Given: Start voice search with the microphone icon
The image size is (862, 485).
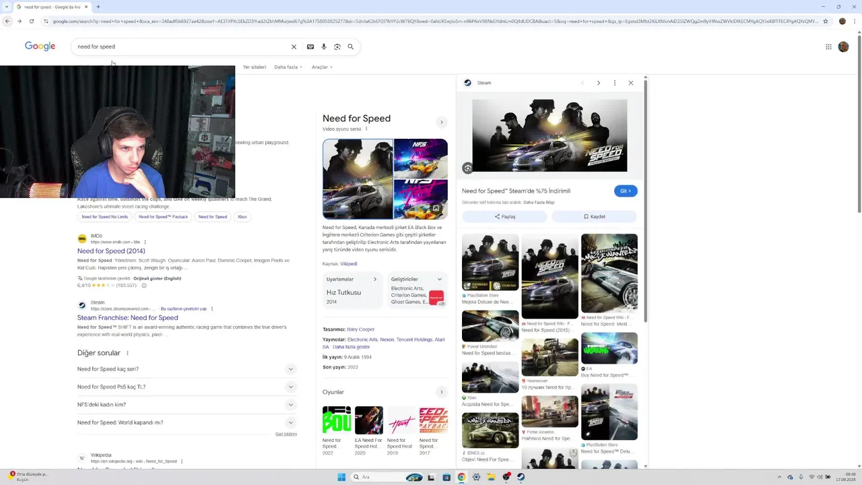Looking at the screenshot, I should 324,46.
